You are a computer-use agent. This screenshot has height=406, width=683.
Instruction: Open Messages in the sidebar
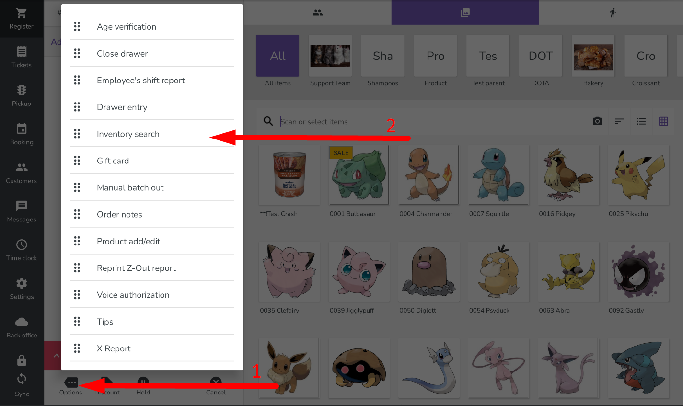pos(22,212)
